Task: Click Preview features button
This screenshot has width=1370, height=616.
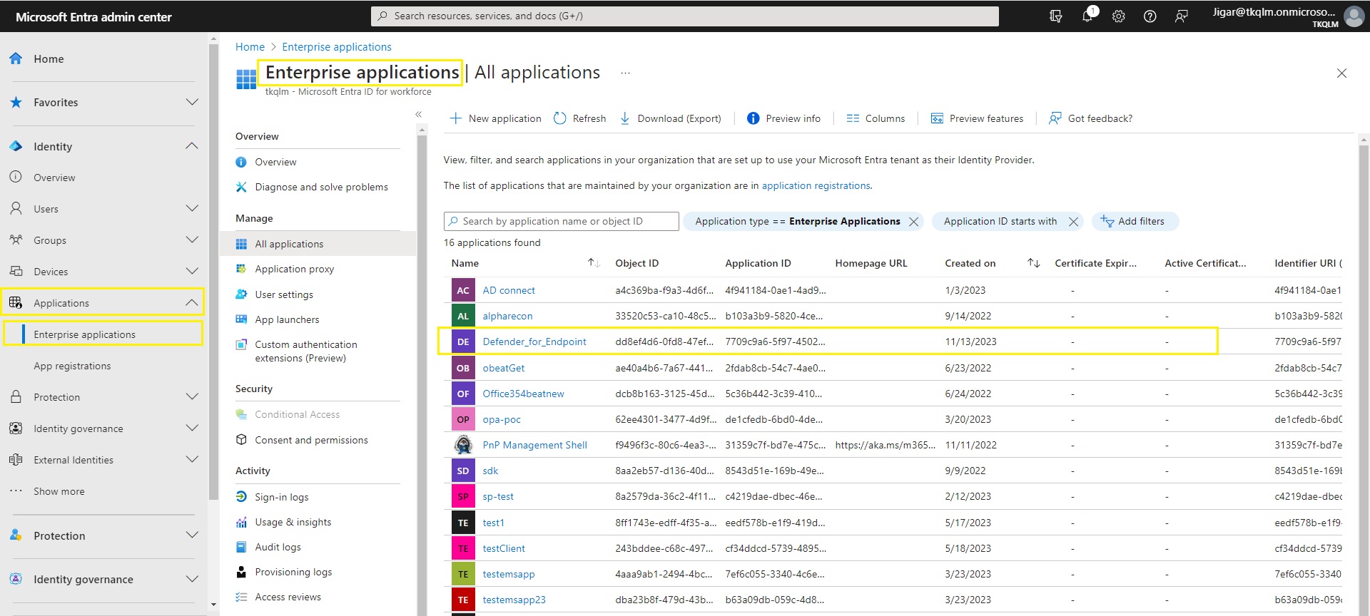Action: point(977,118)
